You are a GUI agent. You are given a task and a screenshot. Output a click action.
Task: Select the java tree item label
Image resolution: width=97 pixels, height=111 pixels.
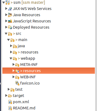pos(21,46)
